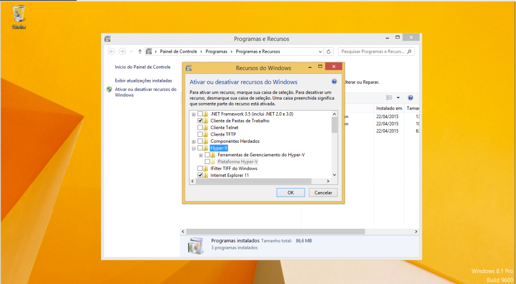
Task: Check IFilter TIFF do Windows
Action: pyautogui.click(x=200, y=168)
